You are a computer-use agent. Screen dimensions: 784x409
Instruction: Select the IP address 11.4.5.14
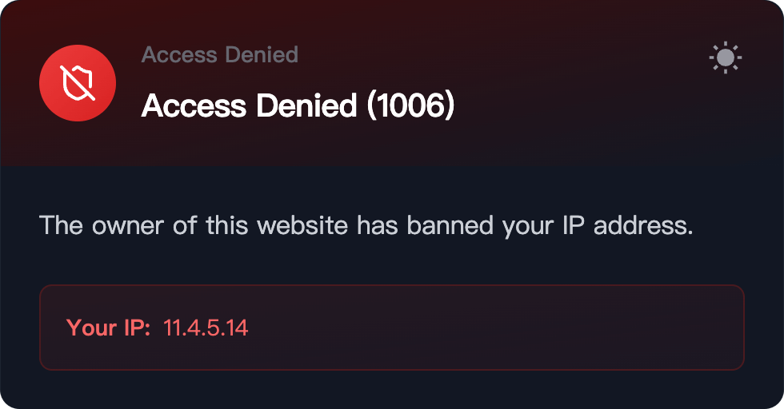point(206,328)
